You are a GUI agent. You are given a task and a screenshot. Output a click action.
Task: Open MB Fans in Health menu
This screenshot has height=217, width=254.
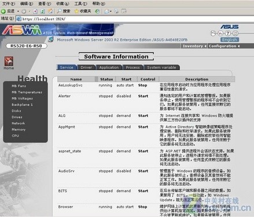pos(19,86)
